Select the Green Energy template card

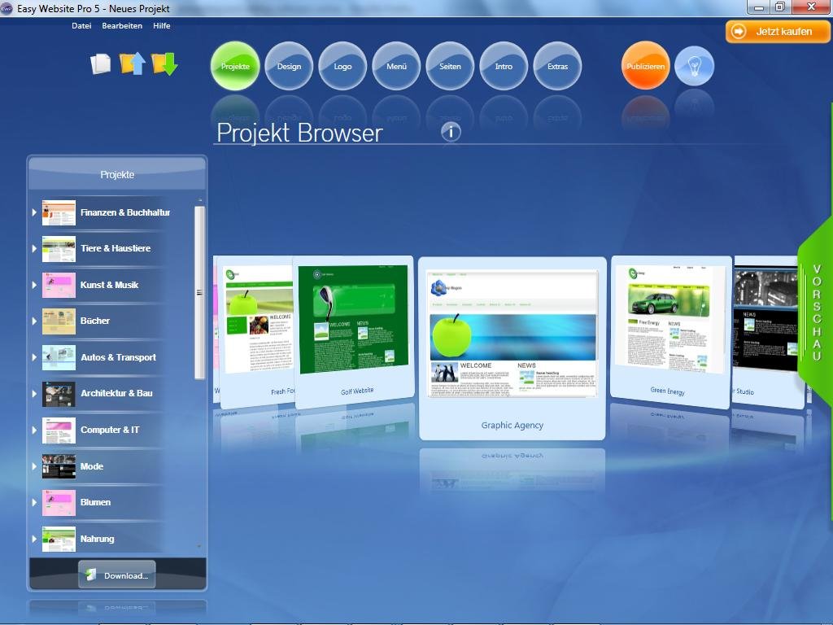(671, 332)
